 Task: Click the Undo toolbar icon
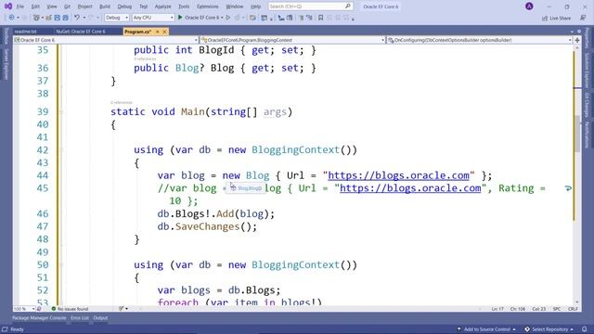point(77,18)
